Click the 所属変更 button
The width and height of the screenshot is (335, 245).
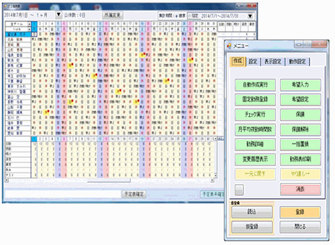click(113, 15)
